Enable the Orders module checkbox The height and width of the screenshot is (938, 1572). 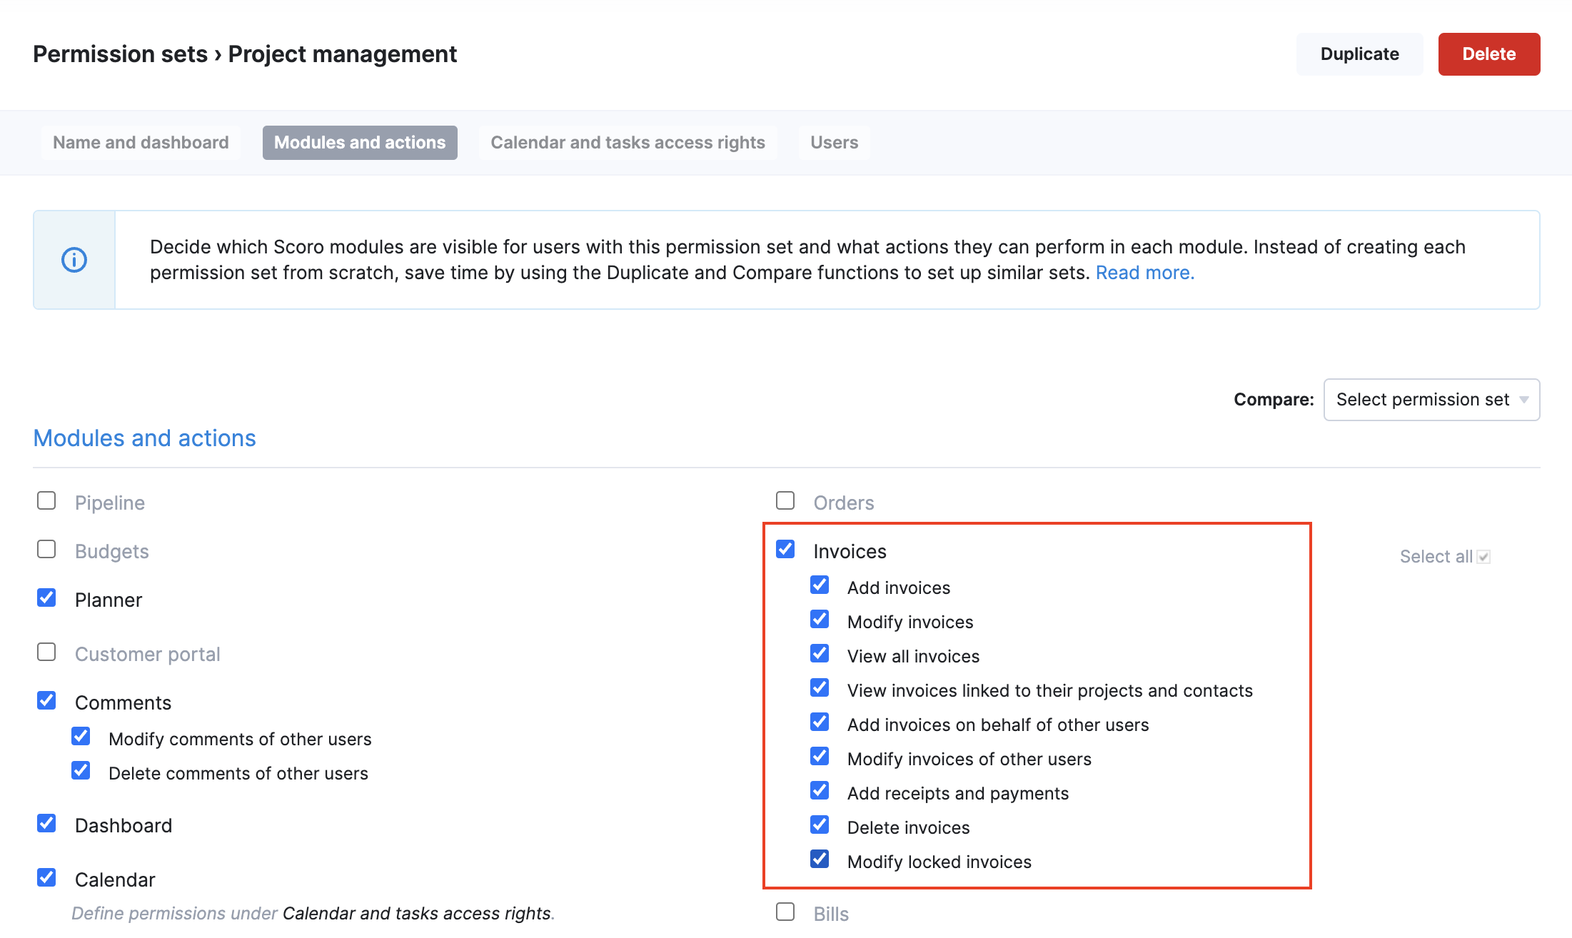coord(785,501)
